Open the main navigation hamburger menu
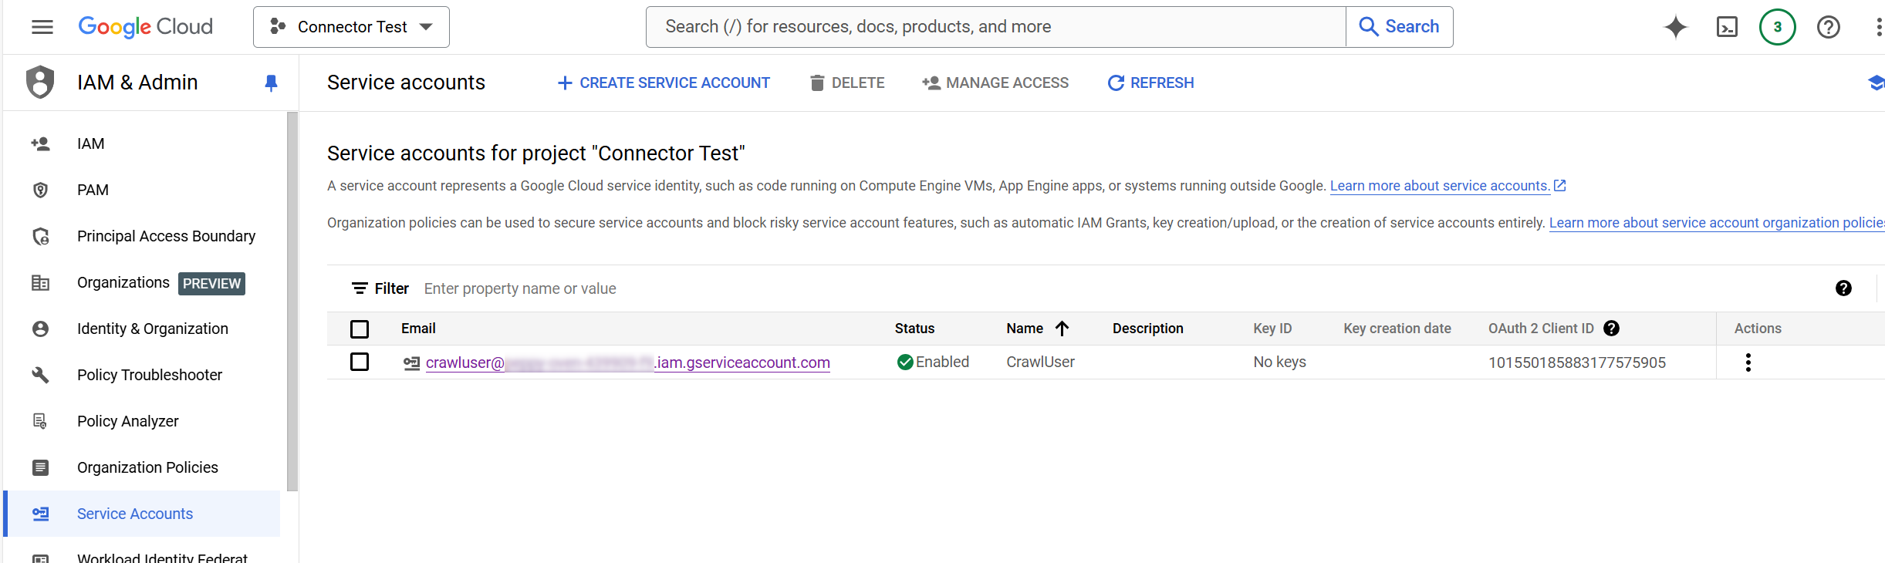Viewport: 1885px width, 563px height. [42, 27]
